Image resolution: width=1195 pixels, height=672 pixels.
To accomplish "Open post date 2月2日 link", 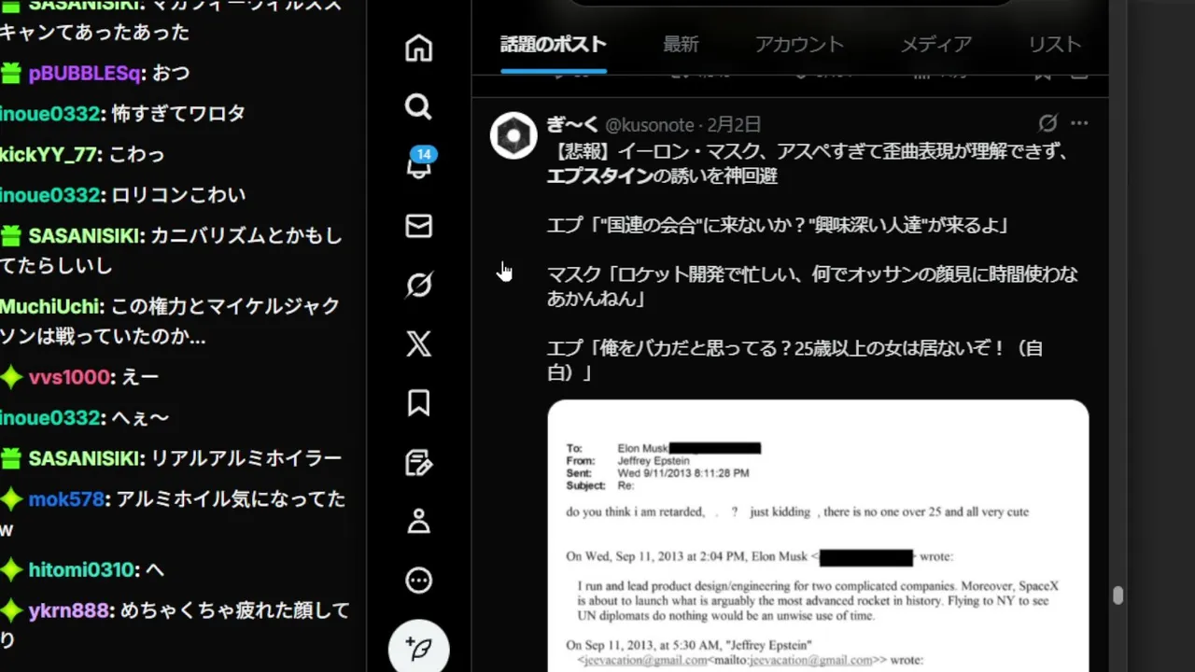I will pos(734,125).
